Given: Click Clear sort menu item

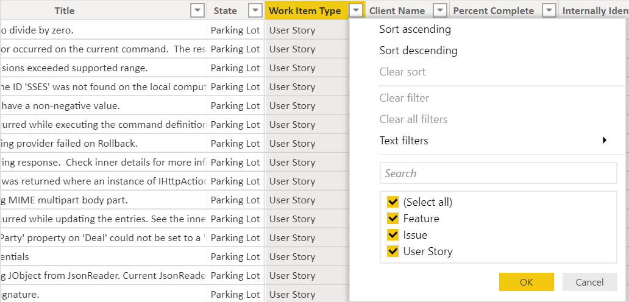Looking at the screenshot, I should (x=402, y=72).
